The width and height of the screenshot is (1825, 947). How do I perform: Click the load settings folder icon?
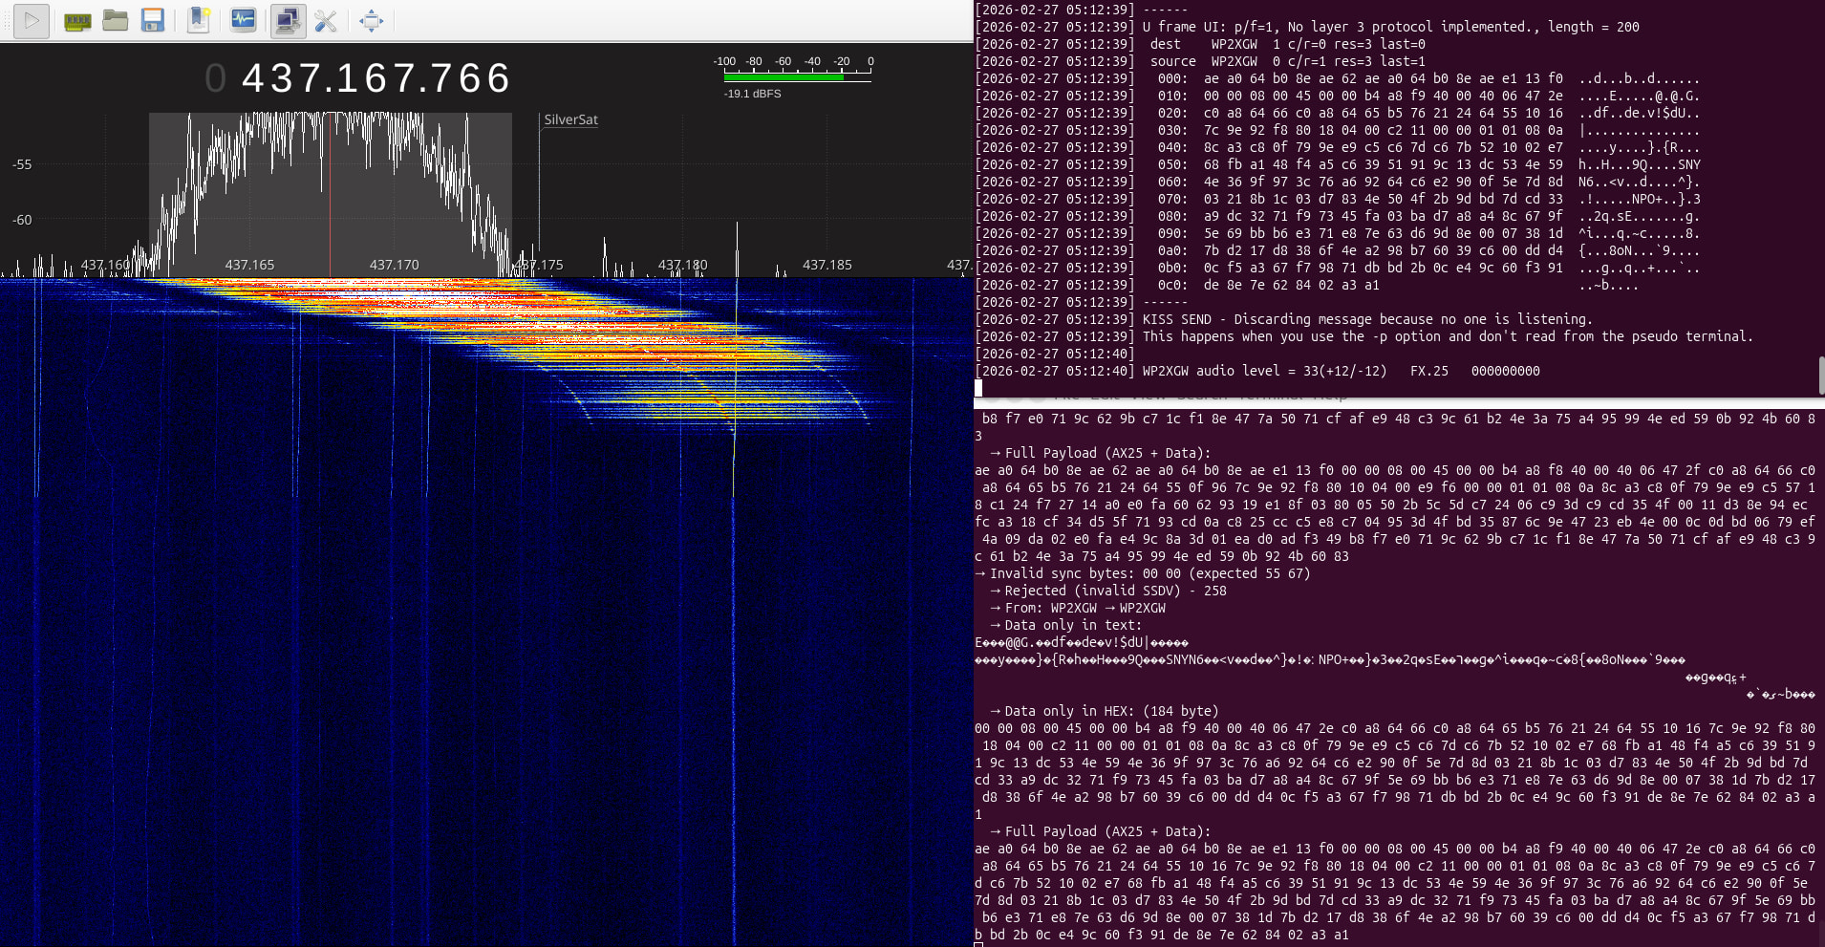[x=116, y=20]
